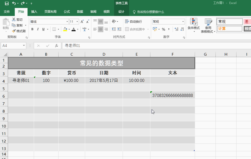Increase font size with large A
251x159 pixels.
click(82, 21)
